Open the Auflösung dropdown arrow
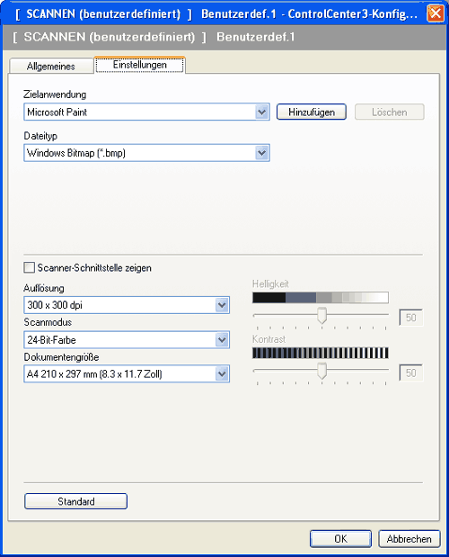The width and height of the screenshot is (449, 557). click(222, 305)
